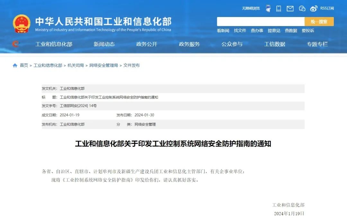
Task: Select 提意见 quick link
Action: pos(274,30)
